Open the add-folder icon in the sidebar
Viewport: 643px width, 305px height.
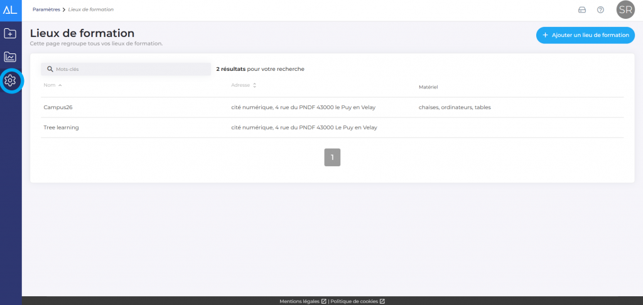point(10,33)
